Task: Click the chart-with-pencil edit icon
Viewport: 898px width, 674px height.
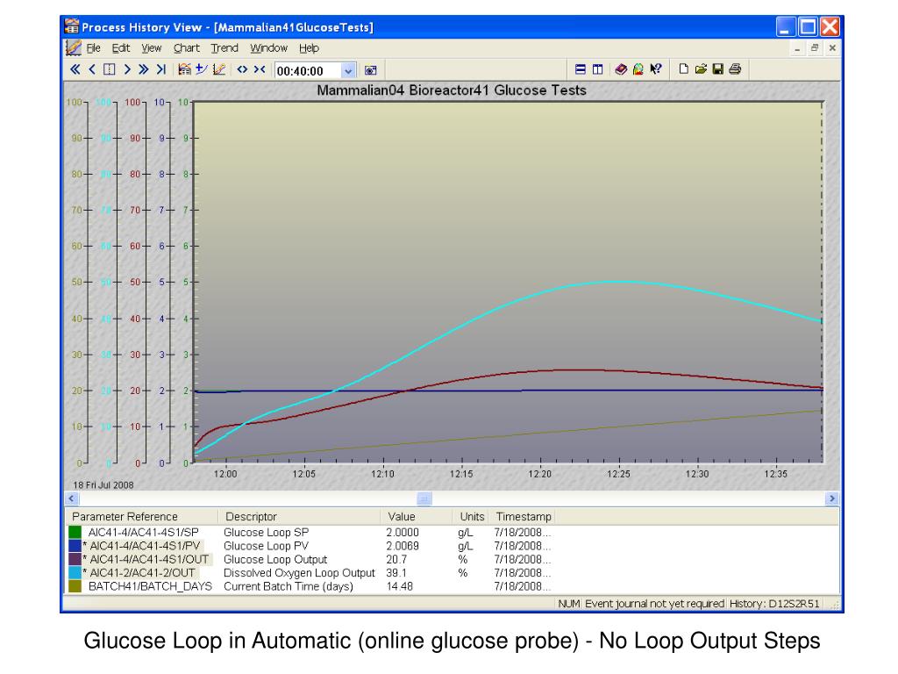Action: point(218,69)
